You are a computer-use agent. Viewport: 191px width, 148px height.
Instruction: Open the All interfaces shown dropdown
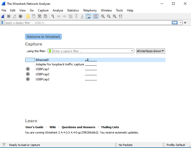pos(151,51)
